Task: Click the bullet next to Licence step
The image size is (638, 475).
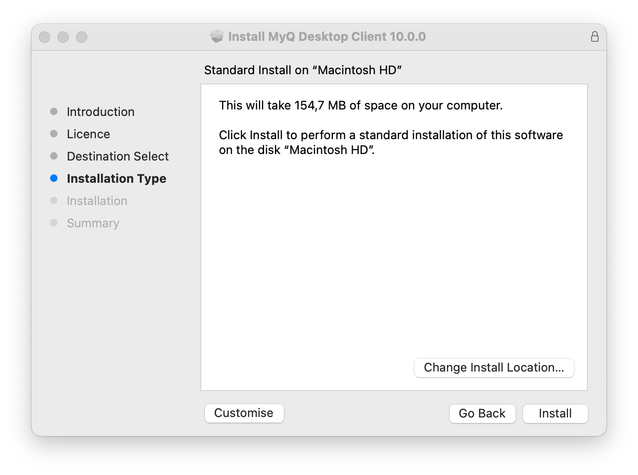Action: pyautogui.click(x=54, y=134)
